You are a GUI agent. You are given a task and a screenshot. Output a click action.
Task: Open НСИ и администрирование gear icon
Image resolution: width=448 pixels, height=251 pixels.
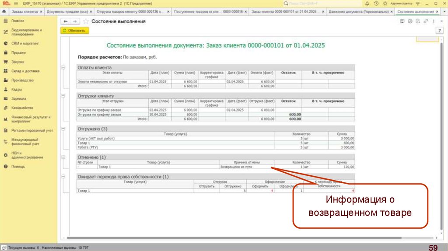(5, 155)
